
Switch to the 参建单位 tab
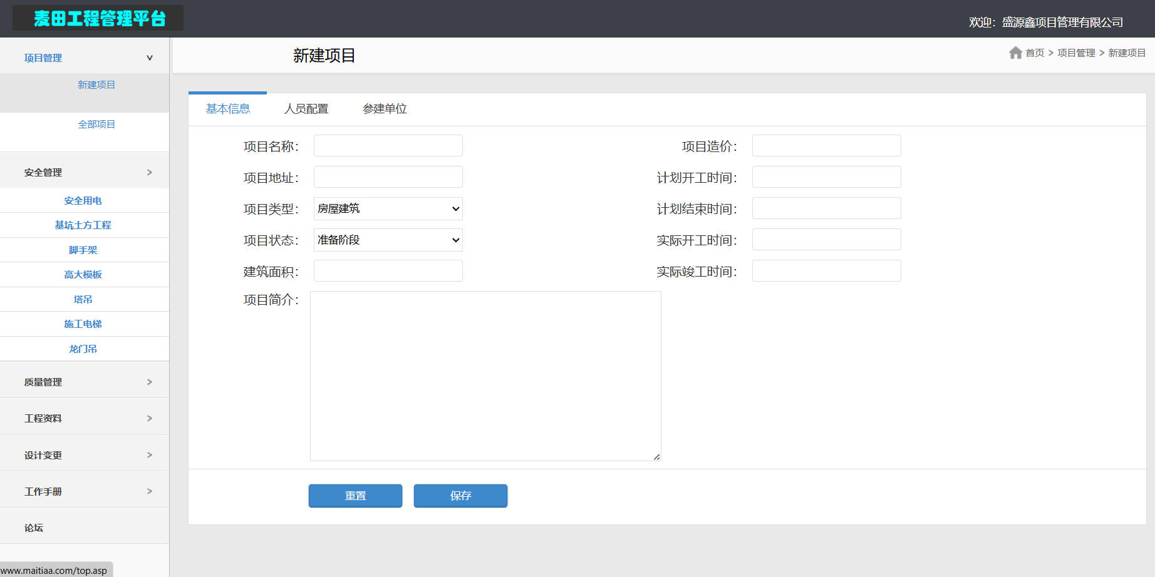[385, 109]
